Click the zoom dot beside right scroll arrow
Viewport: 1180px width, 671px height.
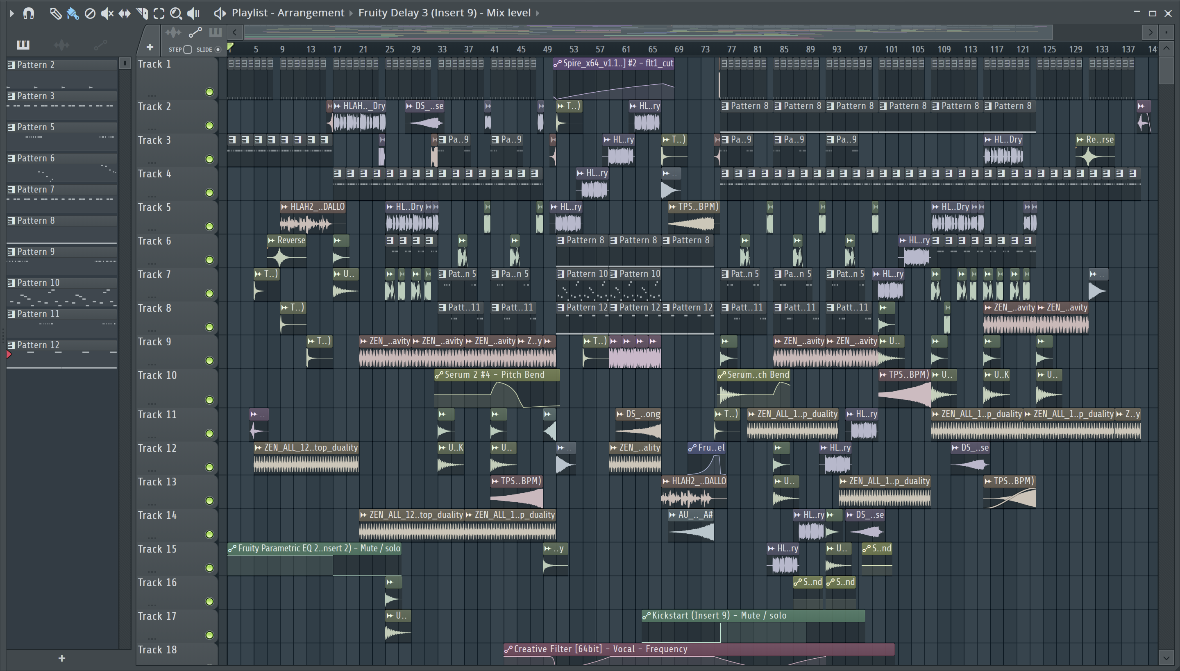1166,32
